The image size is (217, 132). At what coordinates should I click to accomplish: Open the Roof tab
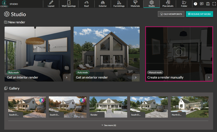tap(86, 4)
